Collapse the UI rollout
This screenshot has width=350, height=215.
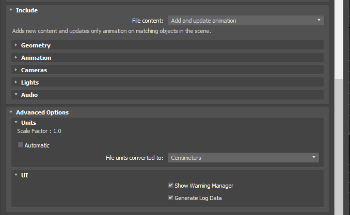click(16, 175)
